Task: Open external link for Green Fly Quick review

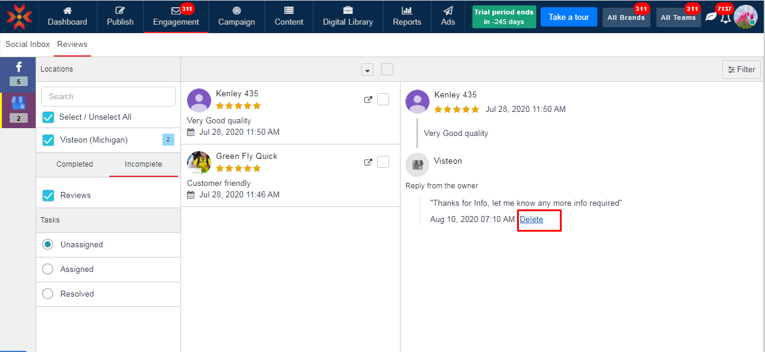Action: [x=368, y=162]
